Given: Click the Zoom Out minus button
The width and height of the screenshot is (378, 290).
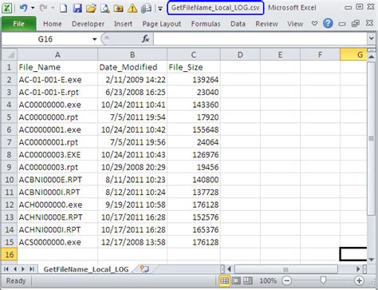Looking at the screenshot, I should point(286,280).
